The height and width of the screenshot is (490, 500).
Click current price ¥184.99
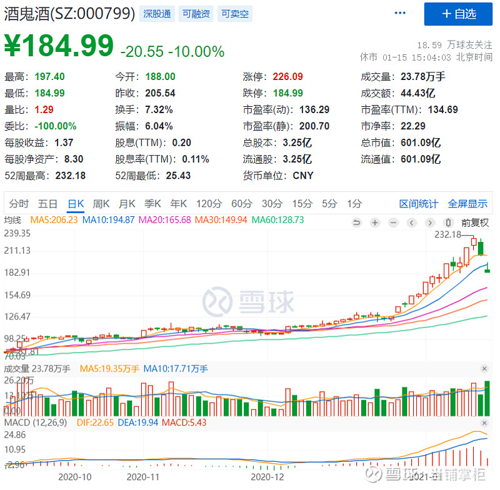click(x=59, y=46)
